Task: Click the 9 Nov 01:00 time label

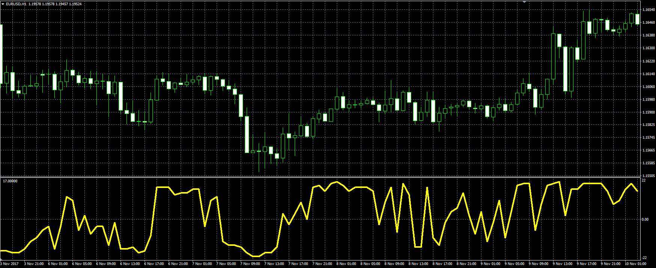Action: coord(490,264)
